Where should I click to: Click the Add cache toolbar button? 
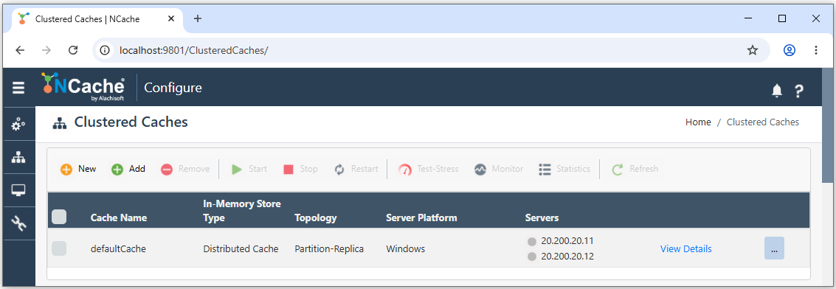128,170
